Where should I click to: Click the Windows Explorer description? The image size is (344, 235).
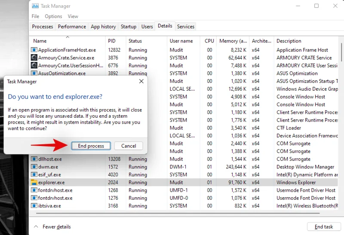[296, 183]
